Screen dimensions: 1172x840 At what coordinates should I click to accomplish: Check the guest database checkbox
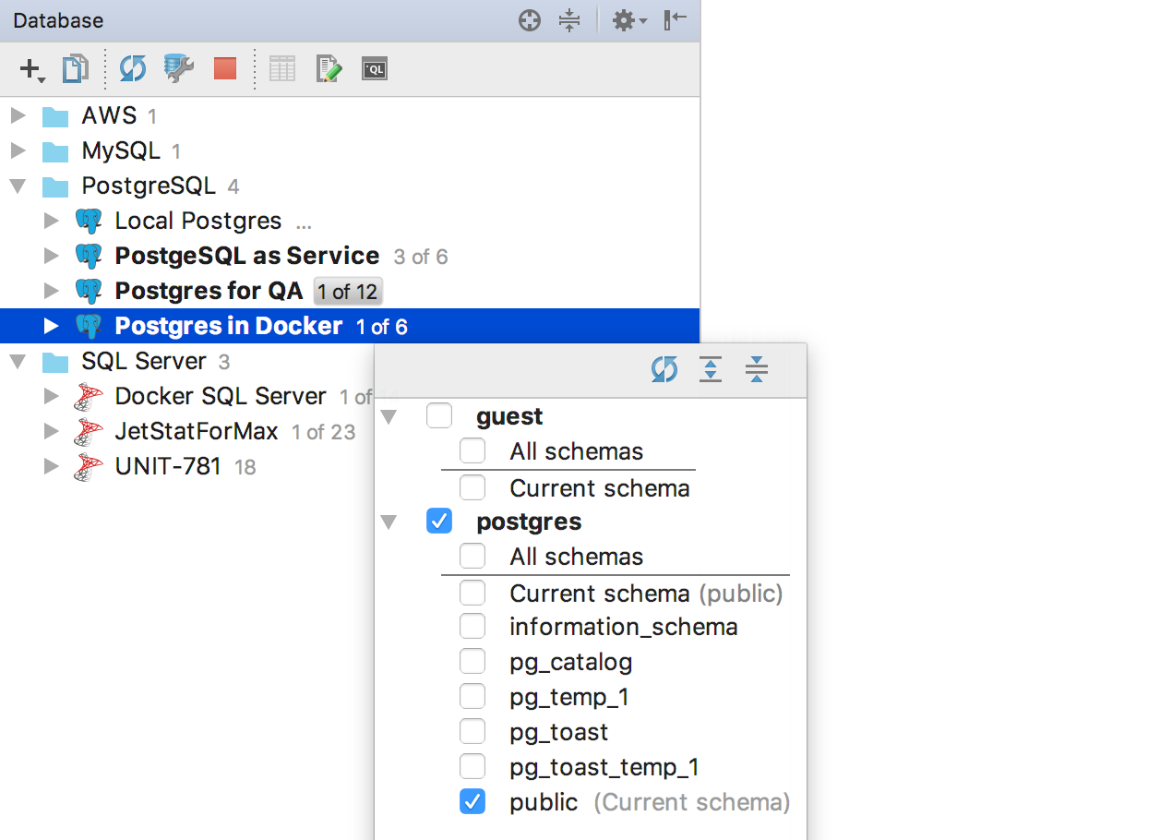(x=439, y=416)
